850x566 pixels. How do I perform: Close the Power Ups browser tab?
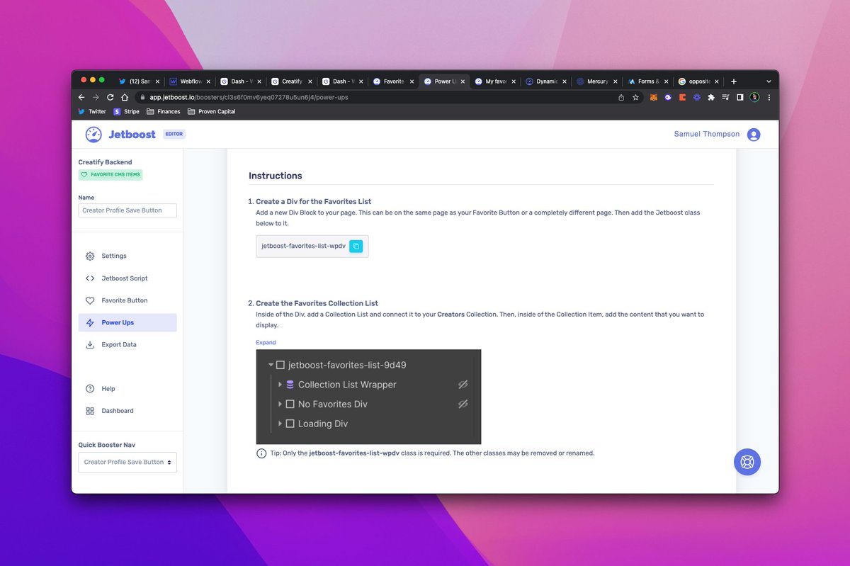(463, 81)
